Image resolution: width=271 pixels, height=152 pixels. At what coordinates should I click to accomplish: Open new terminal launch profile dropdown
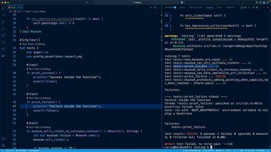(x=250, y=8)
